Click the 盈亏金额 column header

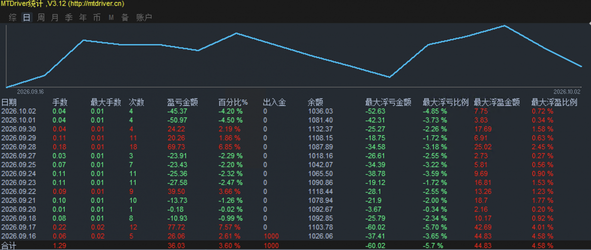[x=182, y=102]
